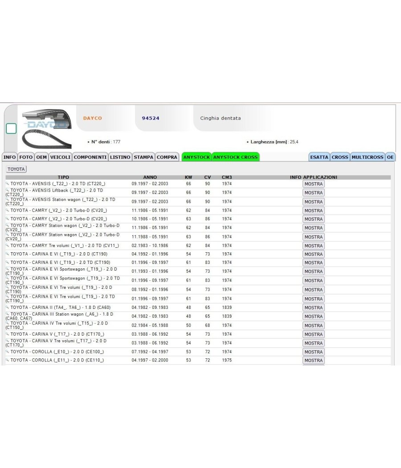Click MOSTRA for AVENSIS Station wagon row
Screen dimensions: 401x468
[x=314, y=202]
